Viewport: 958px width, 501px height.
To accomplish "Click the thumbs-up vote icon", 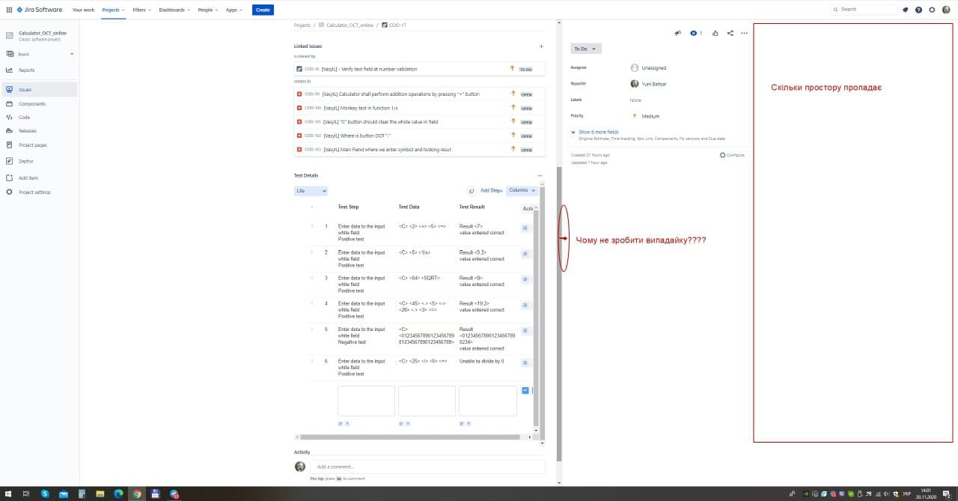I will click(716, 33).
